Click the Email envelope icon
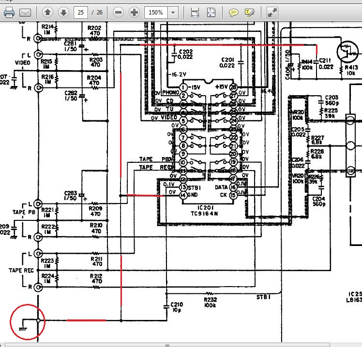The height and width of the screenshot is (347, 362). (x=25, y=13)
